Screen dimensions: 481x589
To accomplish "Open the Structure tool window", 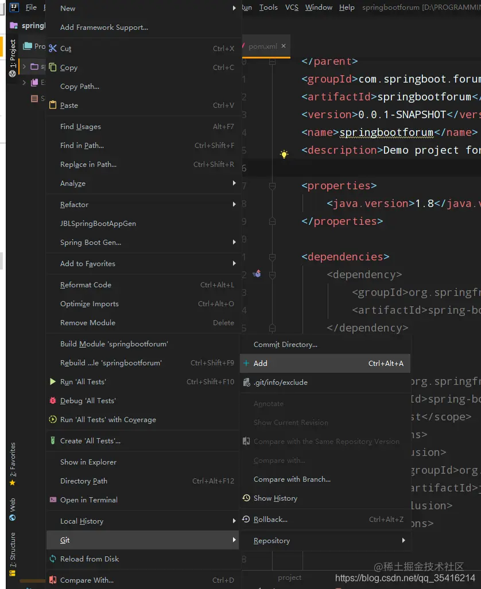I will click(x=13, y=555).
